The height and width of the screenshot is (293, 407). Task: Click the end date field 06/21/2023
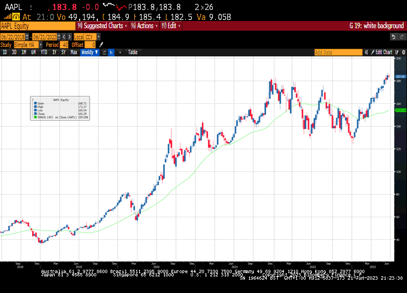(x=45, y=37)
